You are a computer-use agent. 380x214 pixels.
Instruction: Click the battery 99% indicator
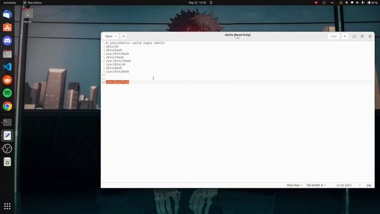[372, 2]
